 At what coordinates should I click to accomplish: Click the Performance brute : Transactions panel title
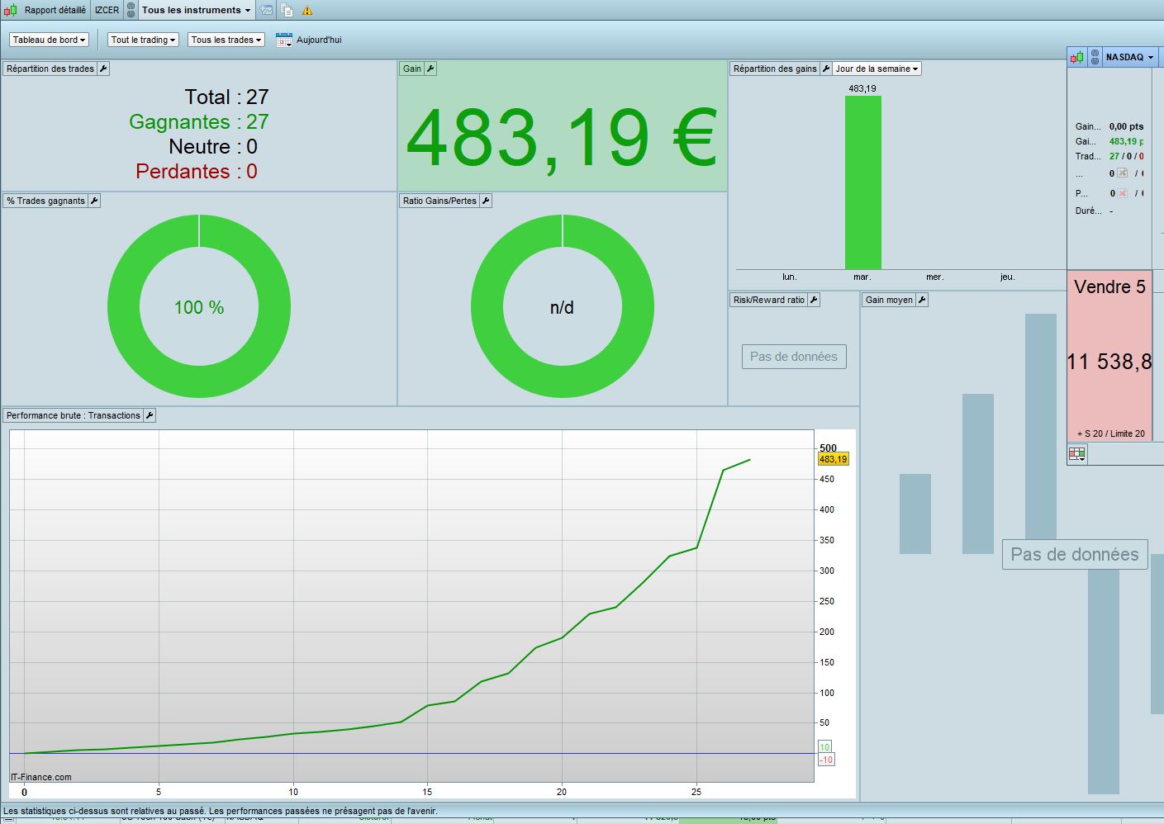74,415
